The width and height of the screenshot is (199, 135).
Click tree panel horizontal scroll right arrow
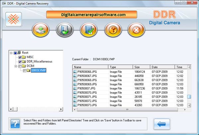pyautogui.click(x=61, y=109)
